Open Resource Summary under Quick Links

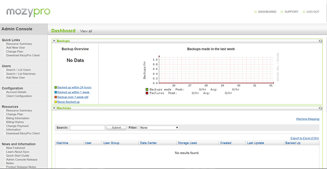(19, 44)
